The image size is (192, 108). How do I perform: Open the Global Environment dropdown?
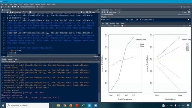click(x=108, y=15)
